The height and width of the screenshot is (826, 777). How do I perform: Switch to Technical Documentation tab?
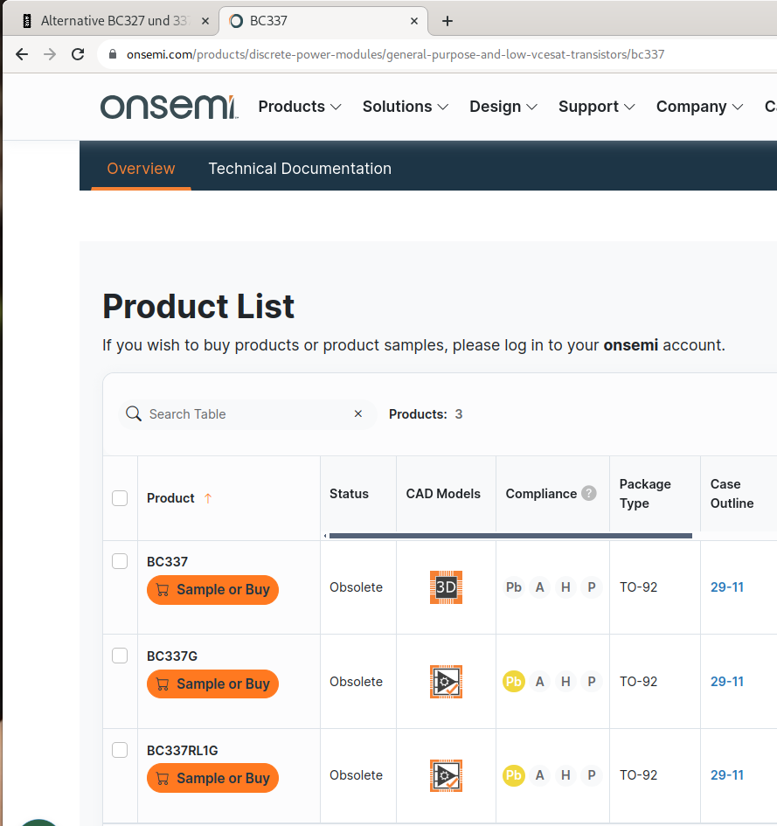click(x=300, y=169)
